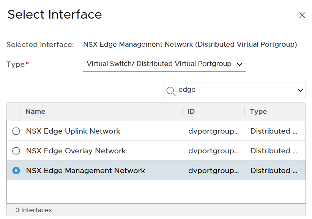
Task: Click the magnifier search icon
Action: click(171, 91)
